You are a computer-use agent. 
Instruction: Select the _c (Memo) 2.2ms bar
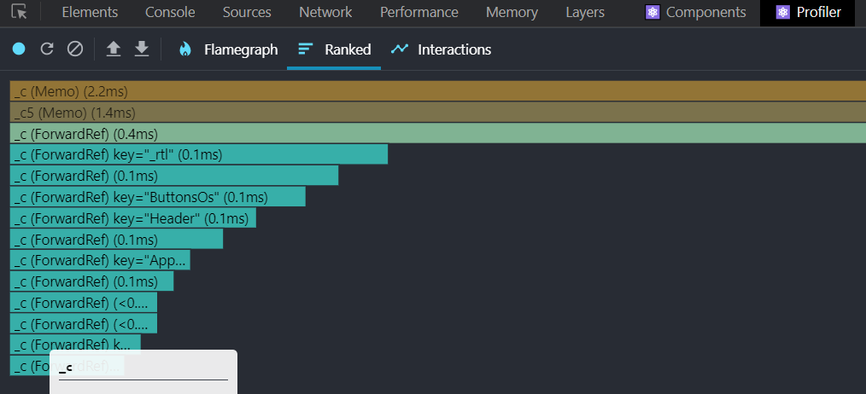(438, 91)
